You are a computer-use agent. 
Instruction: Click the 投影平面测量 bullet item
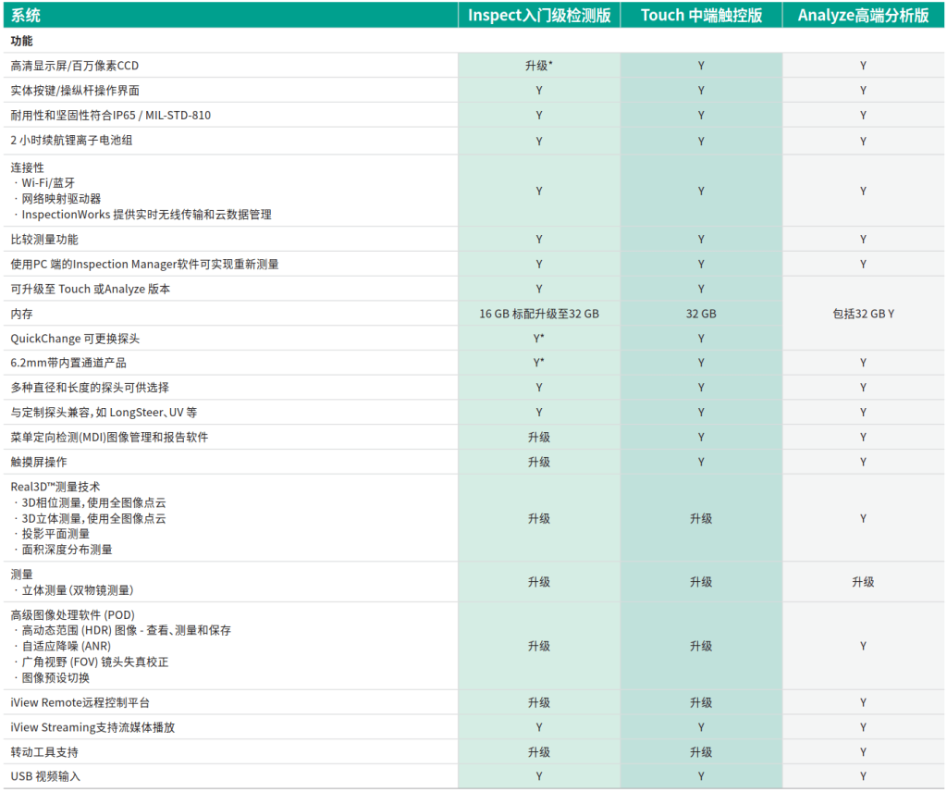55,534
